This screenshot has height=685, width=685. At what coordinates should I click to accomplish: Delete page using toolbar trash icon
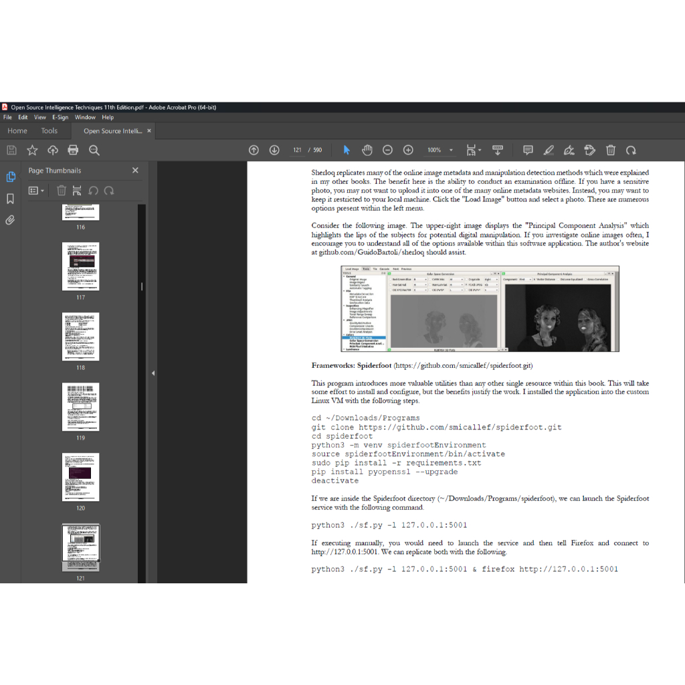(611, 151)
